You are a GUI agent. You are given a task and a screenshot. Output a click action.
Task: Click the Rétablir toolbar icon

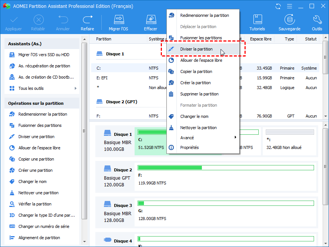[x=39, y=20]
